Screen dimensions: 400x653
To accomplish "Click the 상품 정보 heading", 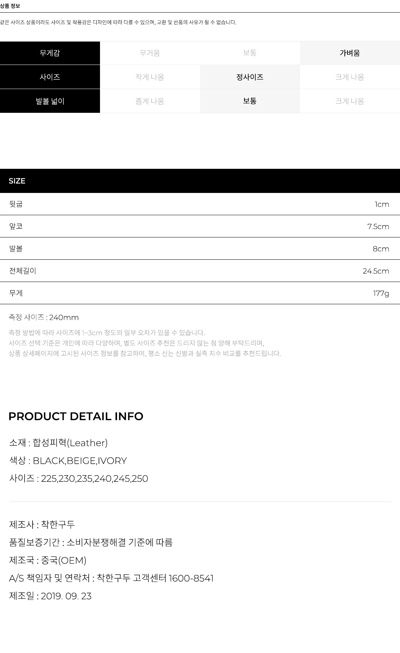I will pyautogui.click(x=10, y=6).
